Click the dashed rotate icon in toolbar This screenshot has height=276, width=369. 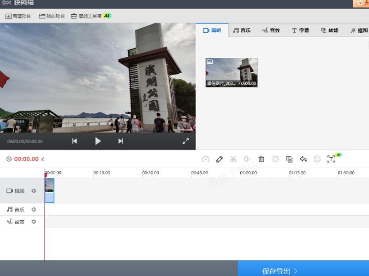(275, 159)
